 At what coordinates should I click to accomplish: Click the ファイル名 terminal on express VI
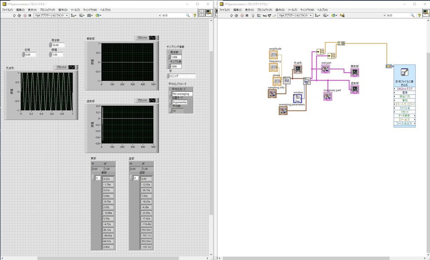click(x=405, y=108)
